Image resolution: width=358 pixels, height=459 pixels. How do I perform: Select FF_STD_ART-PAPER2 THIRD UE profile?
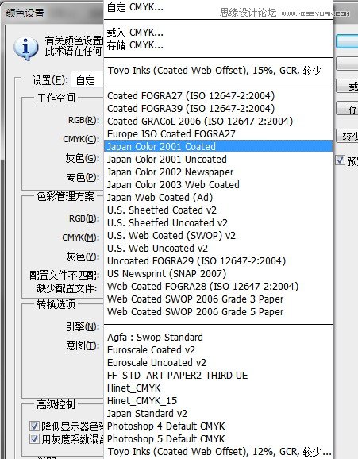(x=218, y=376)
